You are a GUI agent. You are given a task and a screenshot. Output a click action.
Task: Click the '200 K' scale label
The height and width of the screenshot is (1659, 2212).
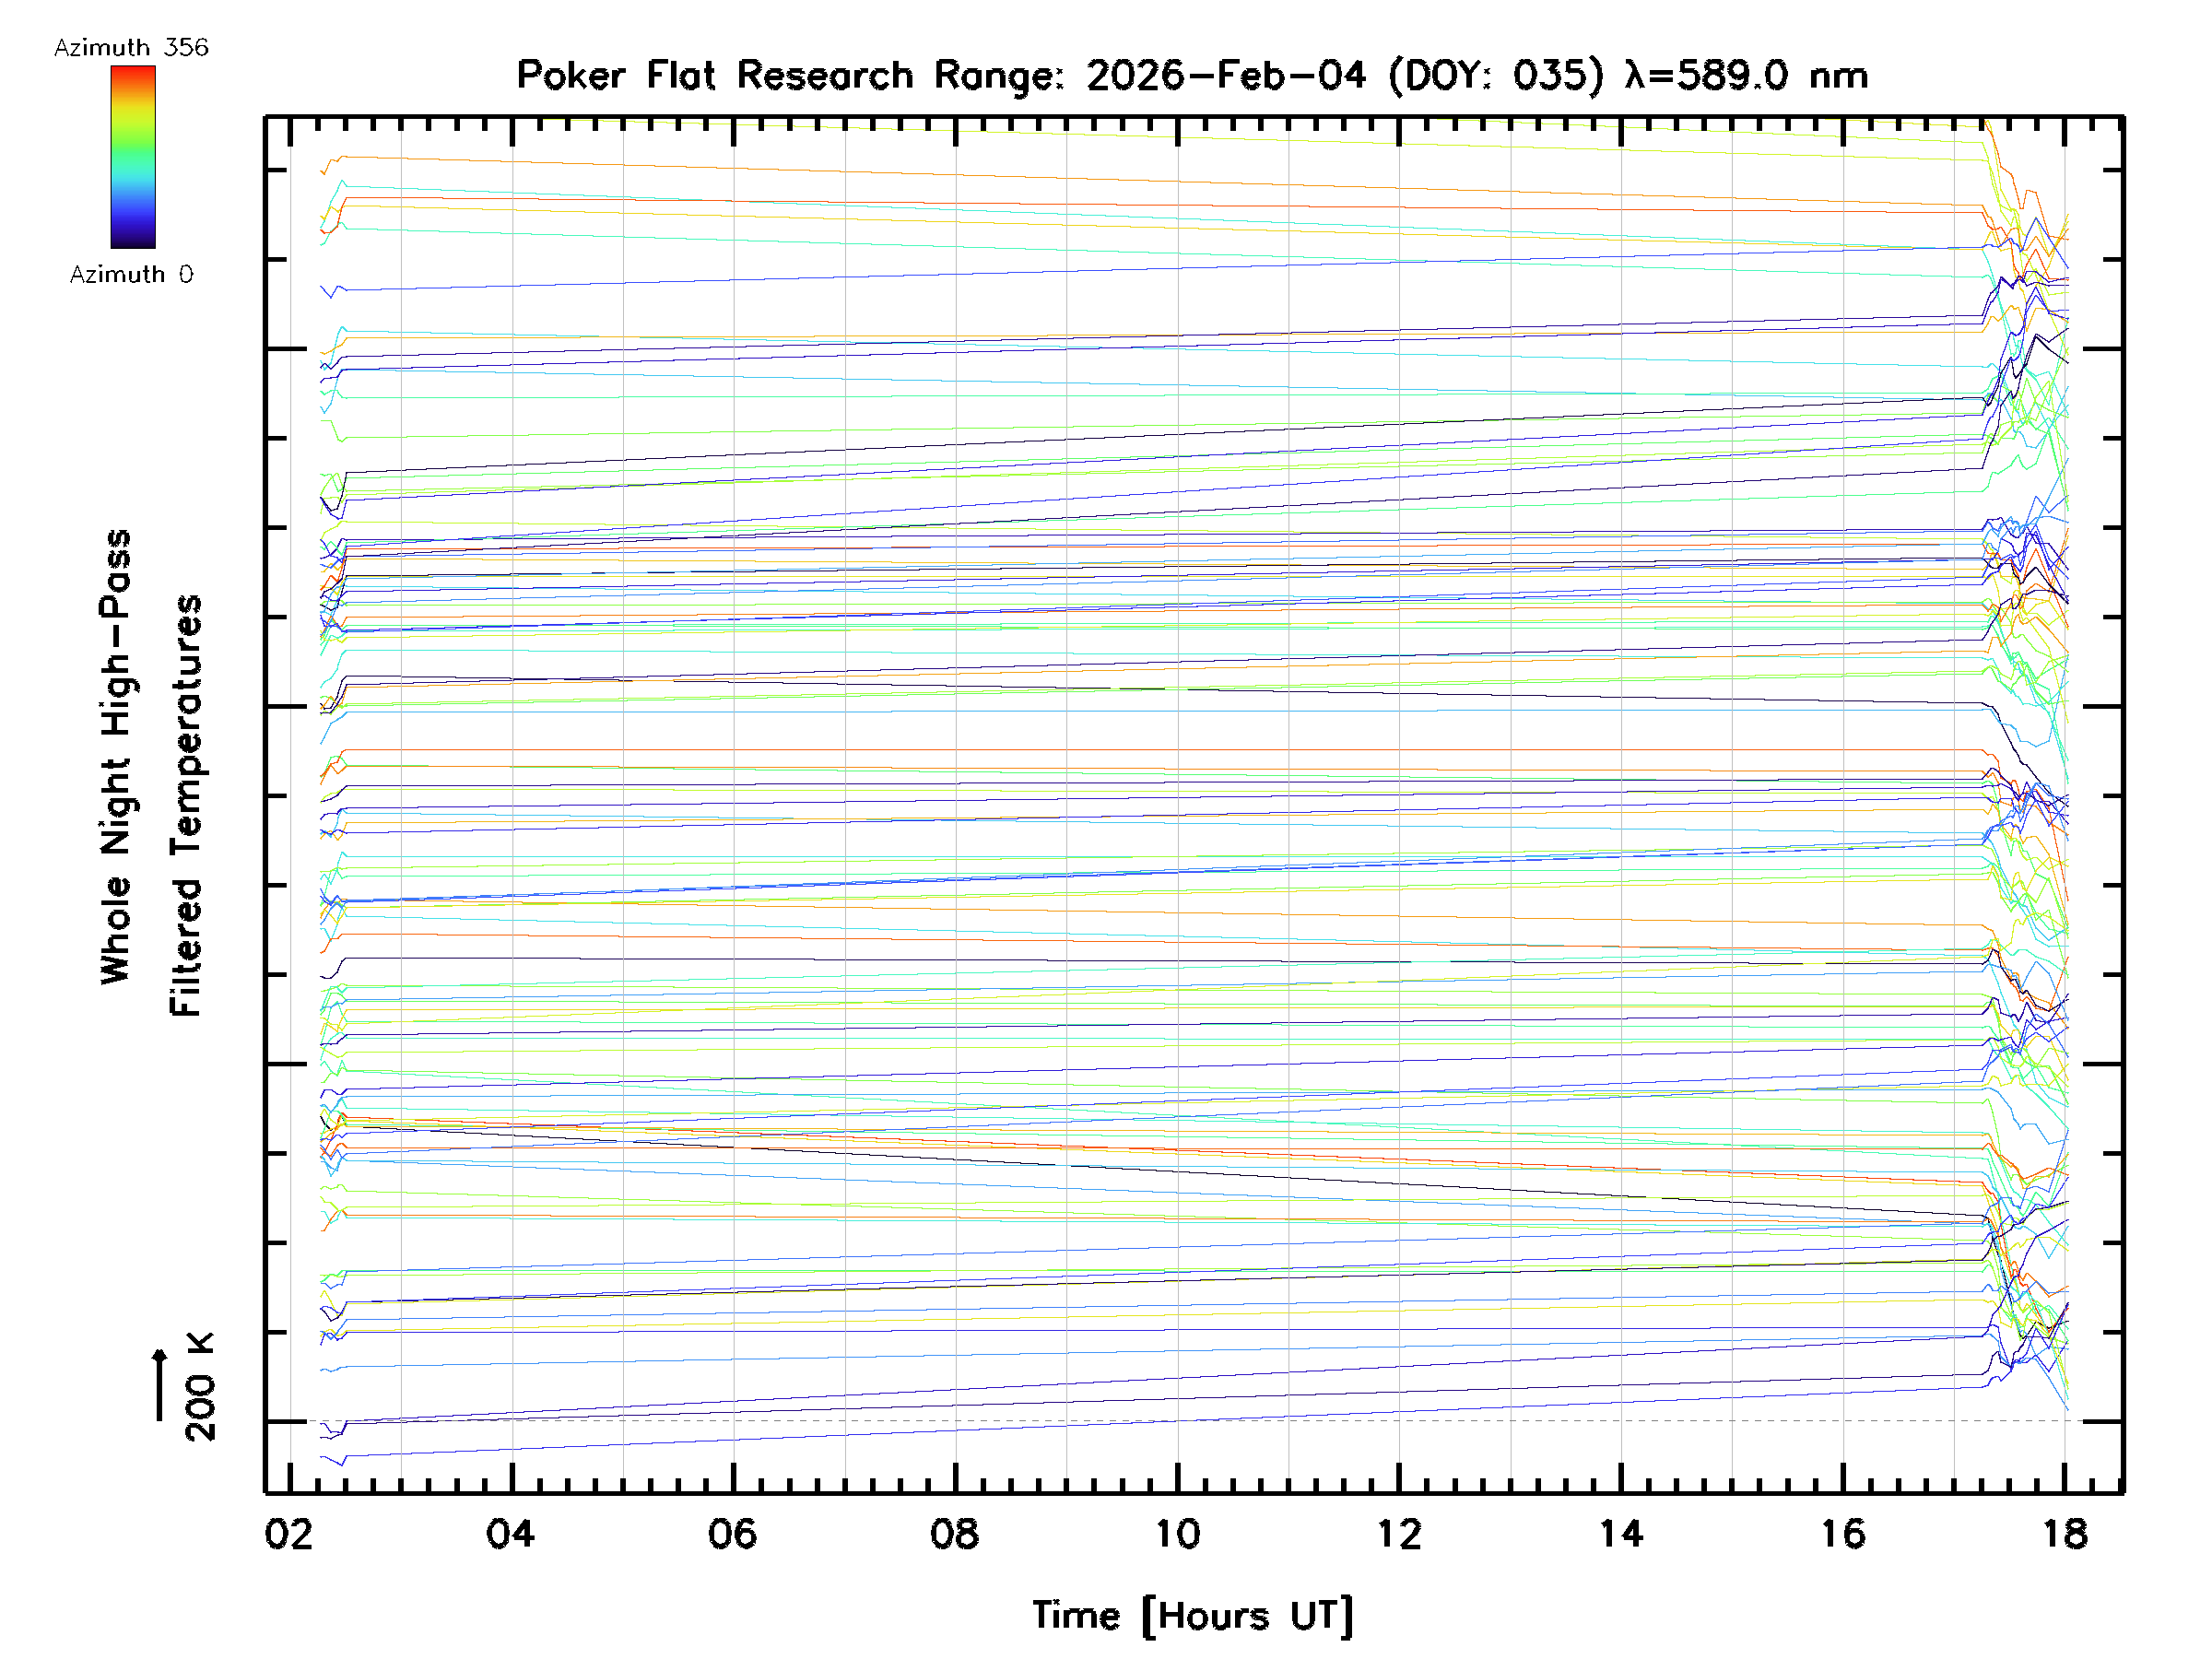click(x=201, y=1388)
